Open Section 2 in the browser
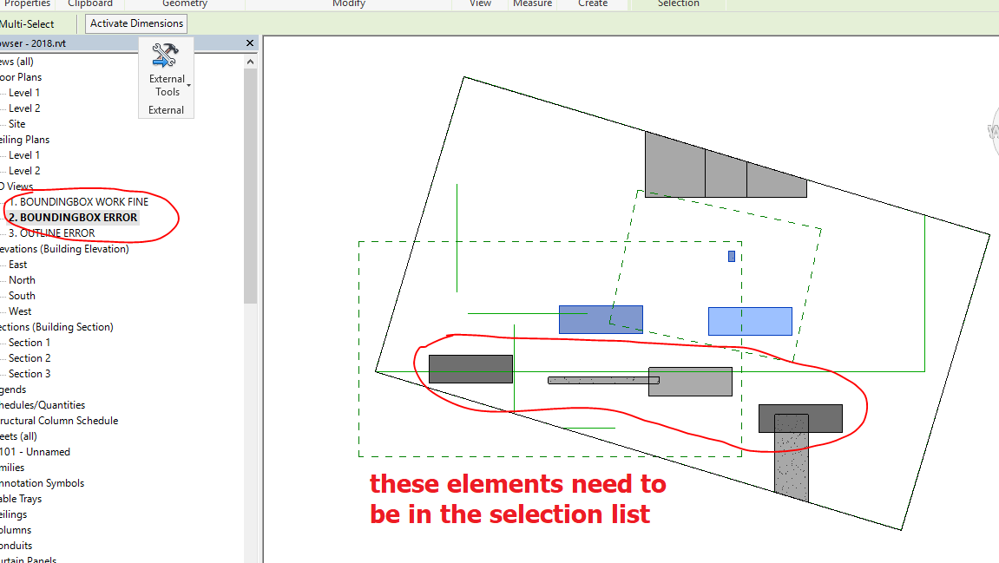The height and width of the screenshot is (563, 999). (x=28, y=357)
